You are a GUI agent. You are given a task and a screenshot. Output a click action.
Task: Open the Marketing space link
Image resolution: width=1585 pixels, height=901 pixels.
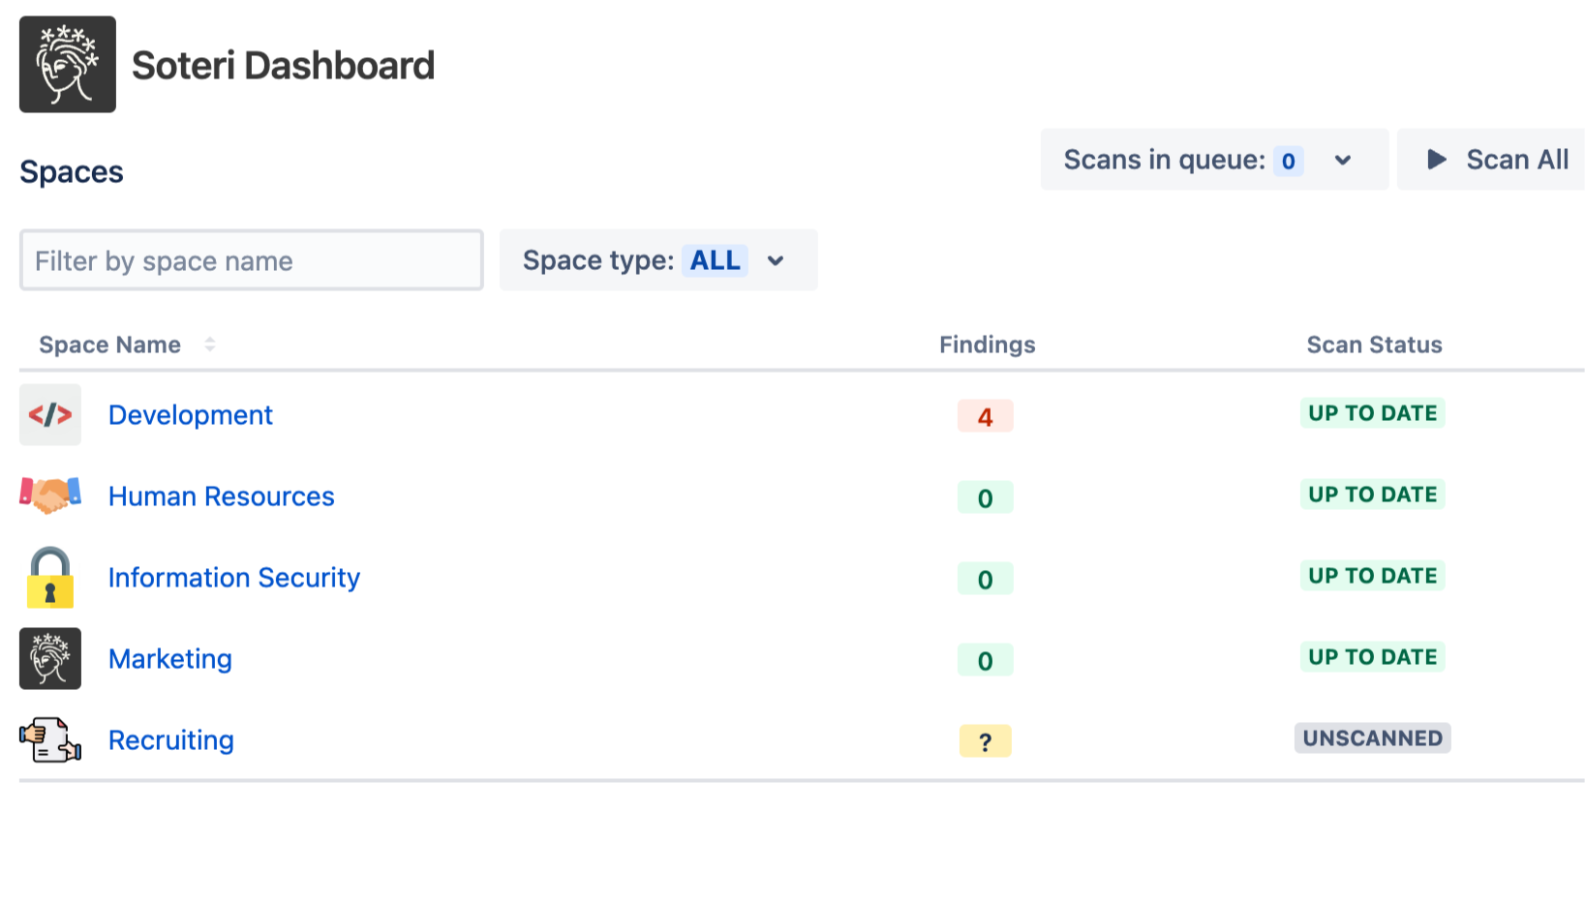click(x=170, y=659)
